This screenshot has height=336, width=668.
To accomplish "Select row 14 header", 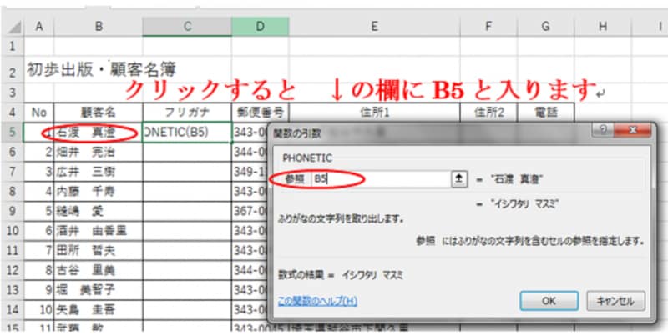I will (x=13, y=309).
